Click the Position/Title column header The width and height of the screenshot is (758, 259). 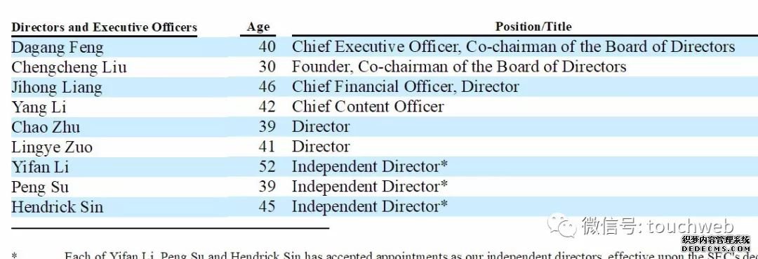pos(533,27)
